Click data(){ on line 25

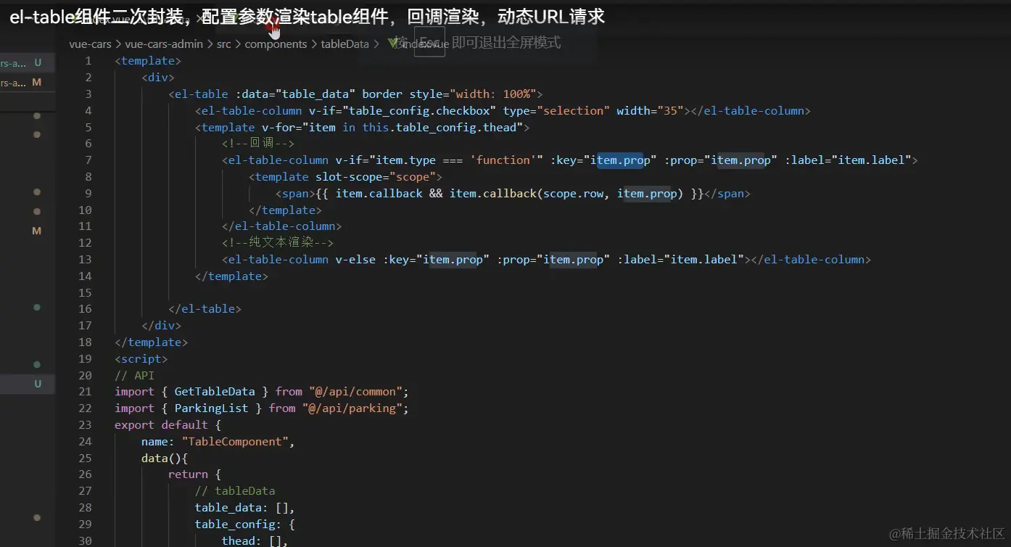point(165,458)
